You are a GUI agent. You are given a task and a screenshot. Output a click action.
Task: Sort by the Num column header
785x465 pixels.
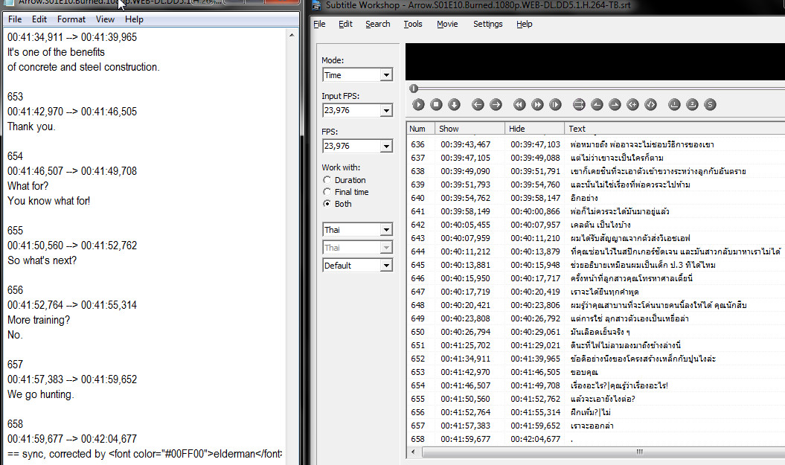coord(420,129)
